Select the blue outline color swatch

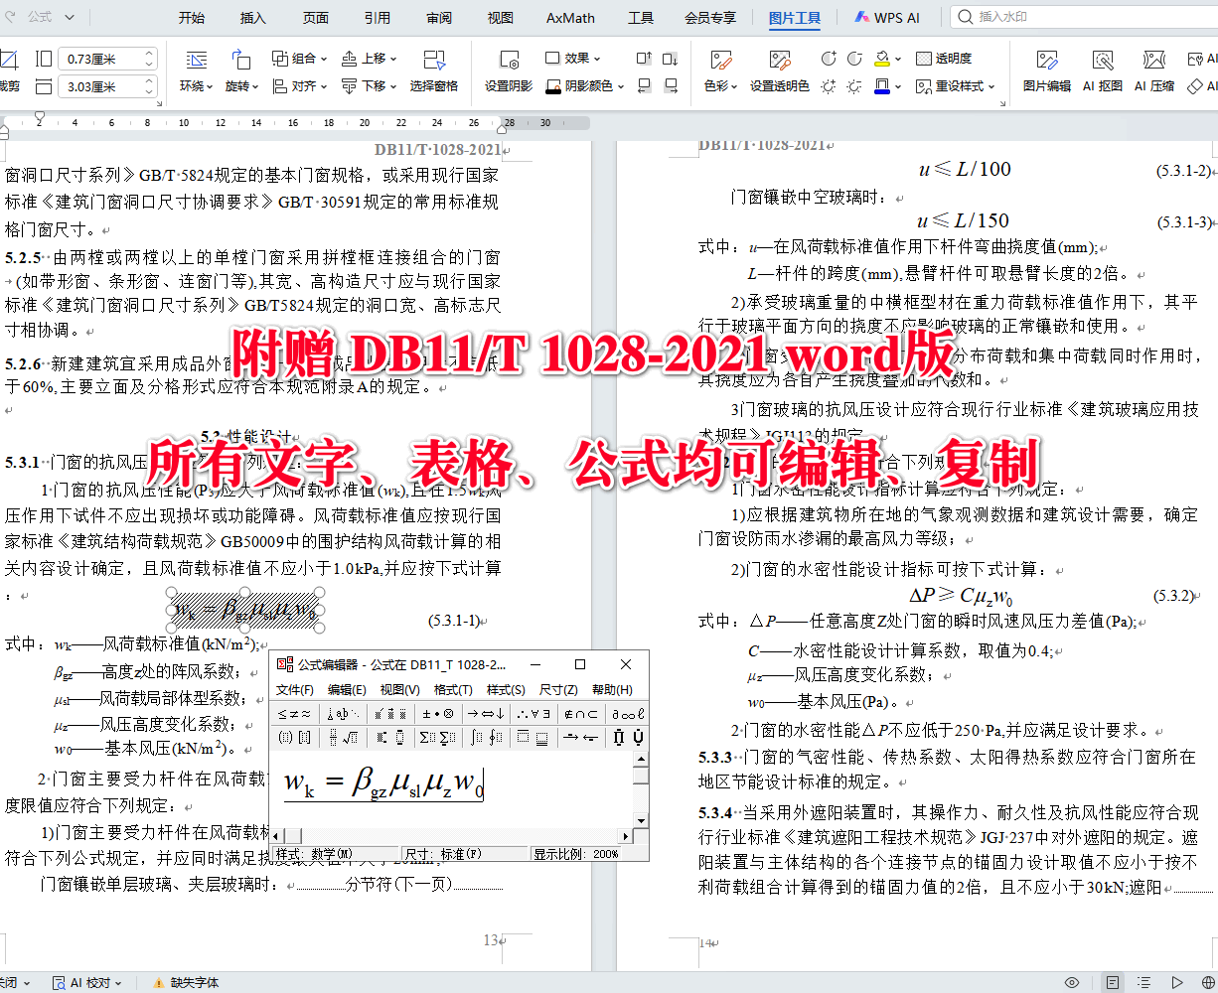[882, 91]
